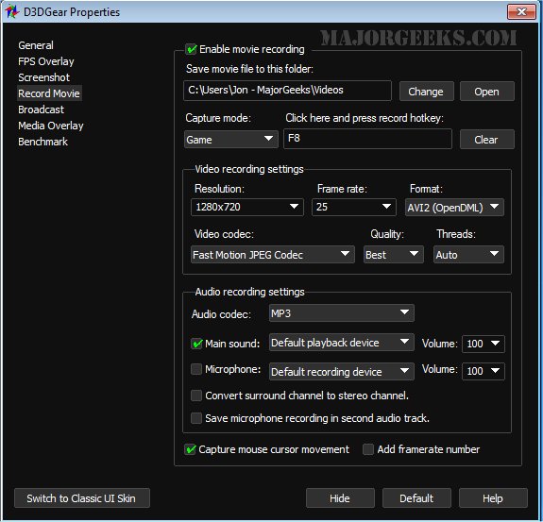Open the General settings page

pos(36,45)
